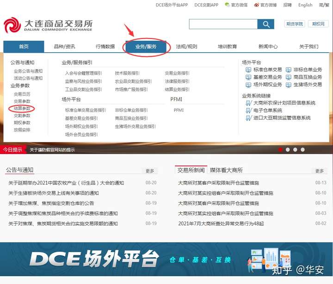The image size is (333, 284).
Task: Open the official WeChat icon link
Action: click(x=227, y=5)
